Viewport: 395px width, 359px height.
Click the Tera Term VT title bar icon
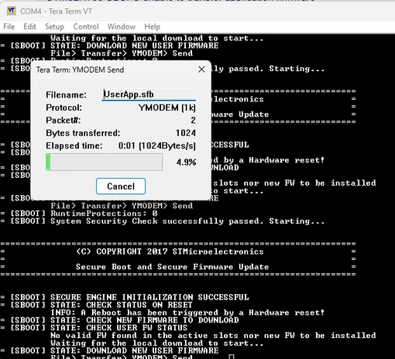(12, 11)
